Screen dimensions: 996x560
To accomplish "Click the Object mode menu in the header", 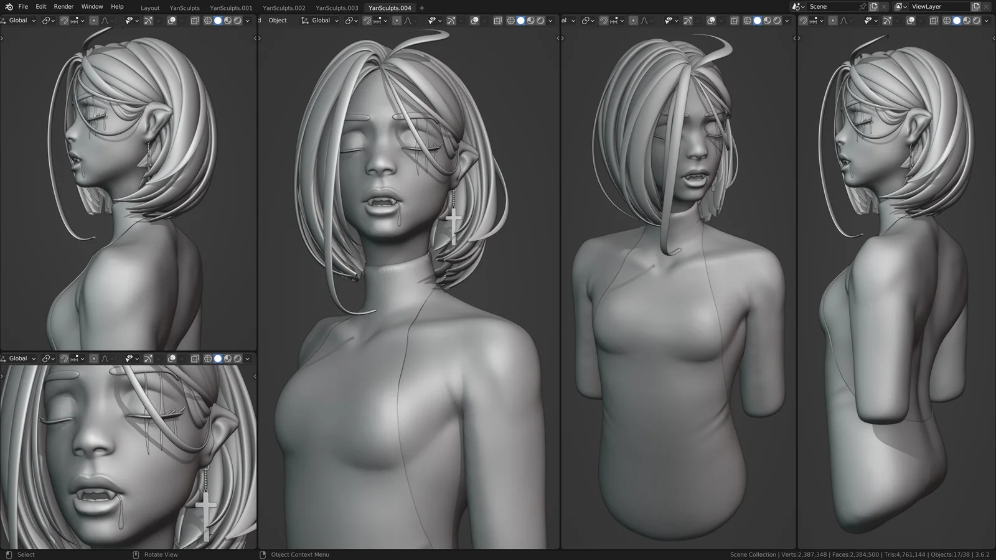I will coord(276,20).
